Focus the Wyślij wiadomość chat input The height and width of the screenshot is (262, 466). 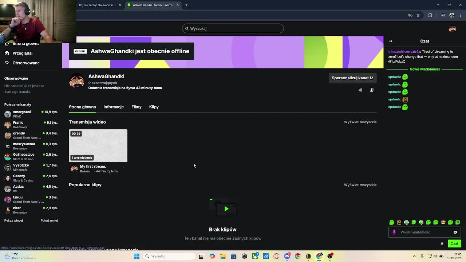point(424,232)
